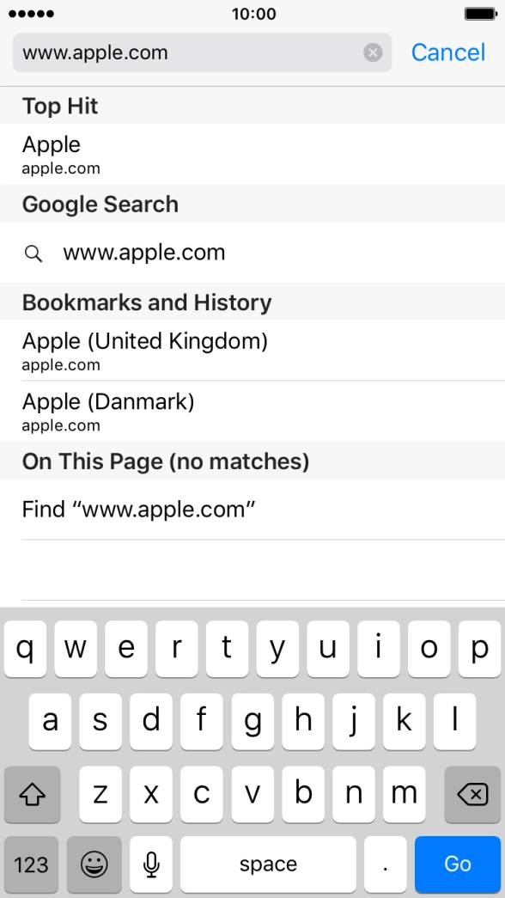Viewport: 505px width, 898px height.
Task: Start dictation with the microphone key
Action: click(150, 864)
